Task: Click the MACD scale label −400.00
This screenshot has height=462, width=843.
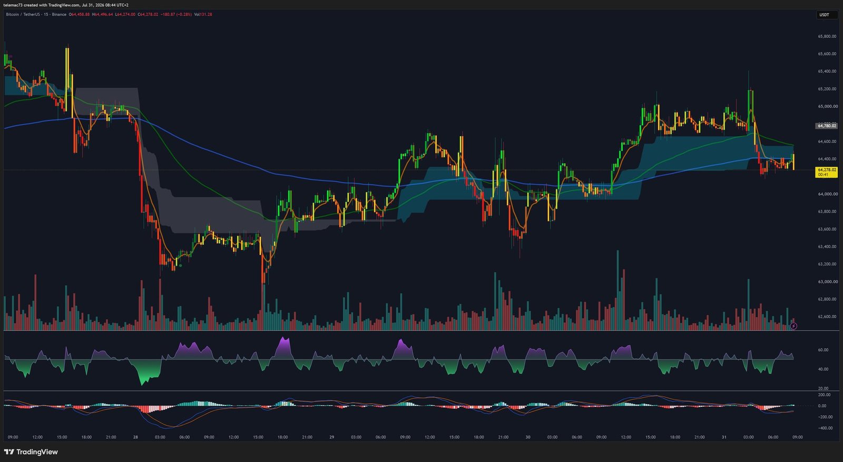Action: (x=825, y=428)
